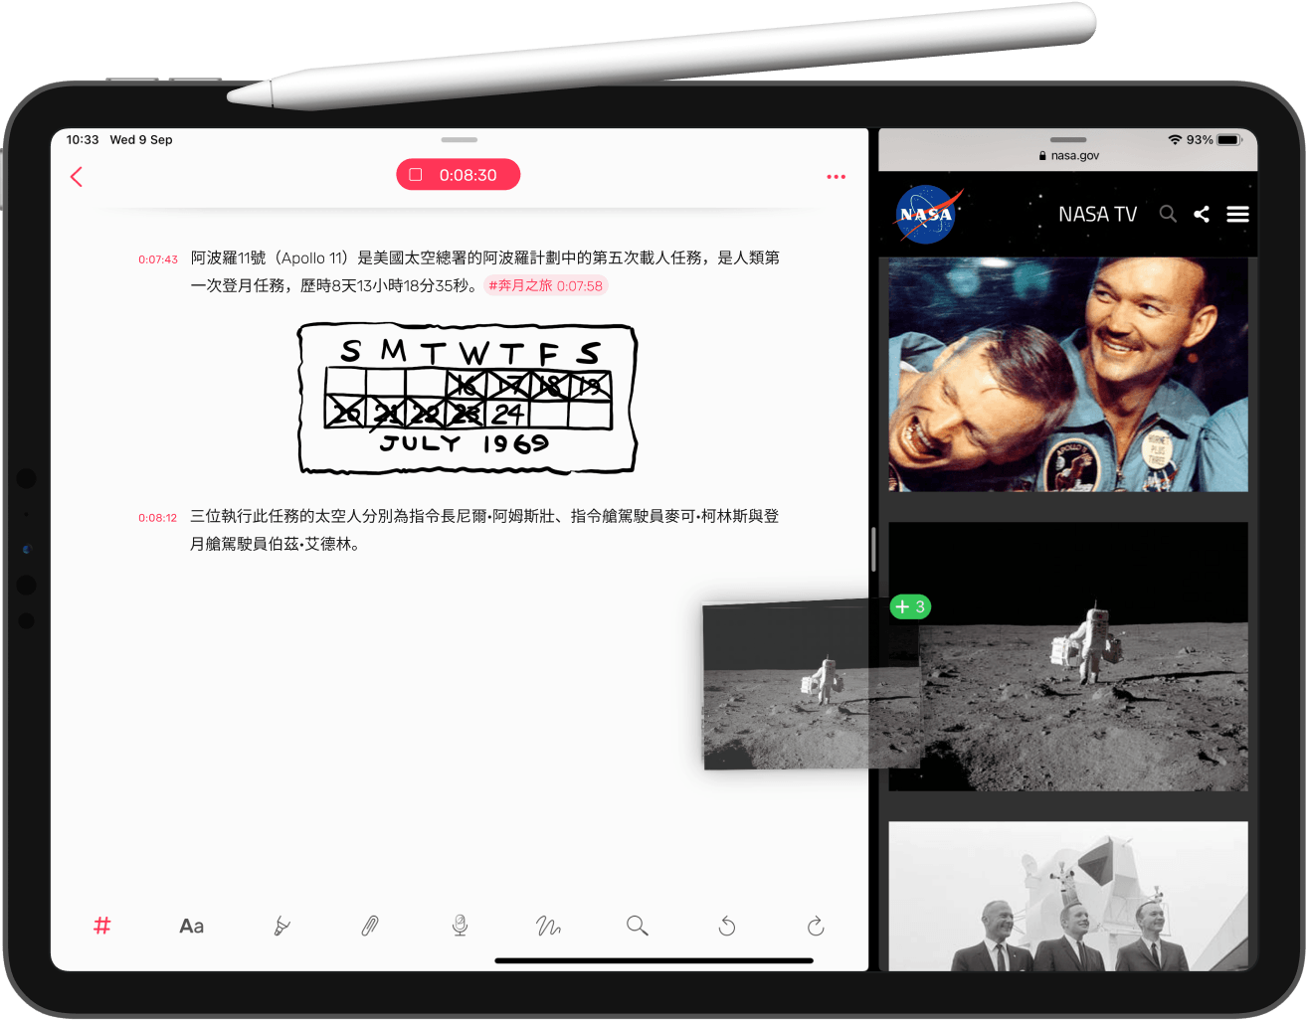Screen dimensions: 1307x1021
Task: Tap the three astronauts black-and-white photo
Action: click(x=1067, y=897)
